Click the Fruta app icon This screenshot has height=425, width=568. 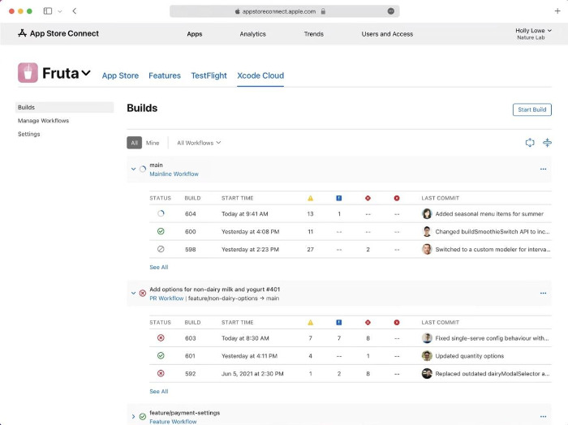click(x=28, y=73)
